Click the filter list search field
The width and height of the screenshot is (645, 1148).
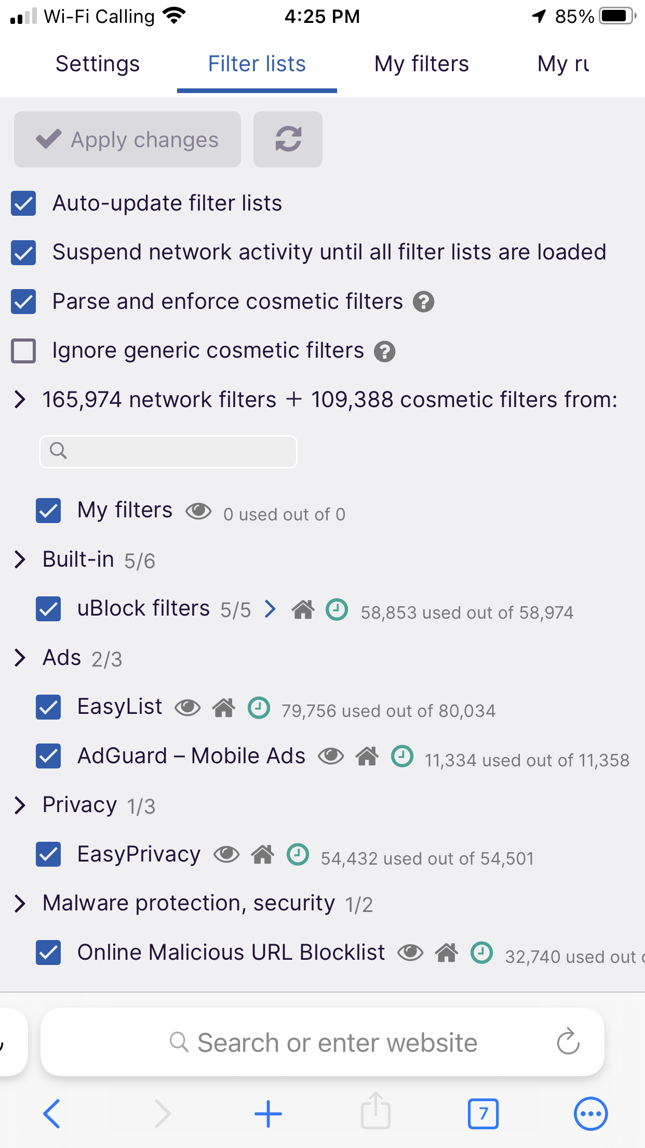pos(168,451)
